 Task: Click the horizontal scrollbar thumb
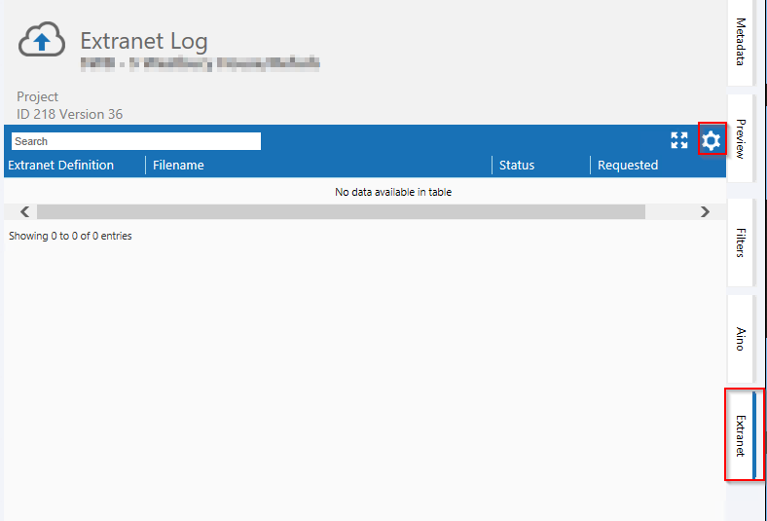tap(341, 211)
